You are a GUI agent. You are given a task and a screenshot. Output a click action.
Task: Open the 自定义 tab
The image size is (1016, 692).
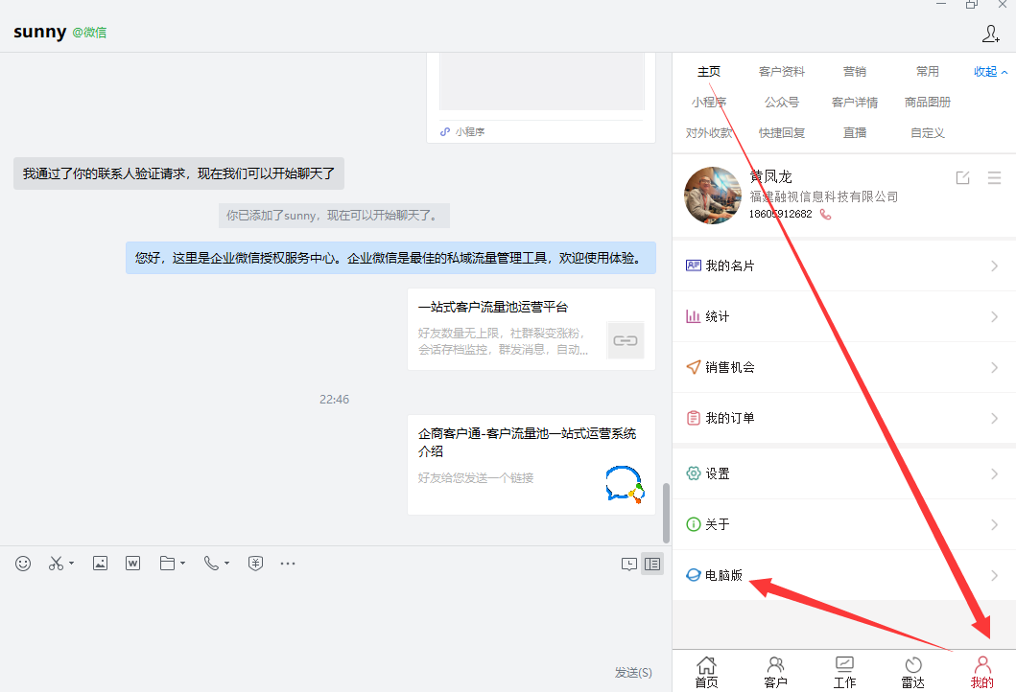point(927,132)
